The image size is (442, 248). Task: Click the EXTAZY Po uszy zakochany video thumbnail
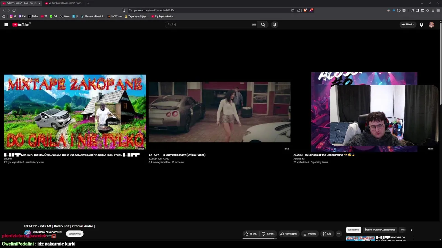(220, 112)
